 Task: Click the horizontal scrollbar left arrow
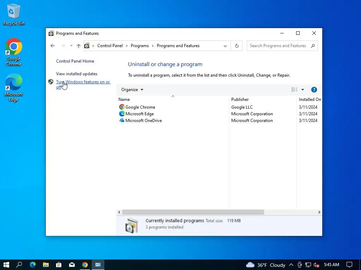(119, 212)
